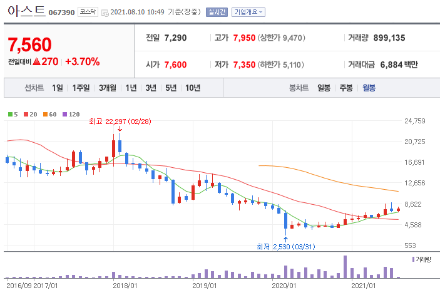Click the 실시간 real-time button
This screenshot has width=440, height=300.
click(217, 12)
